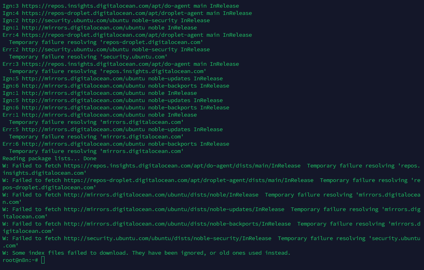Click the ubuntu/dists/noble/InRelease URL in warning
The height and width of the screenshot is (270, 424).
pos(161,195)
